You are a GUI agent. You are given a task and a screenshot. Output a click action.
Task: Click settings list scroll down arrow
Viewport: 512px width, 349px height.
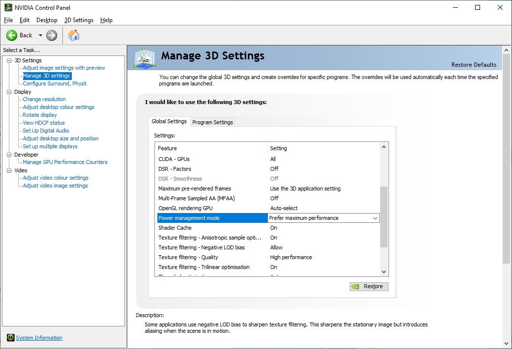click(x=384, y=272)
